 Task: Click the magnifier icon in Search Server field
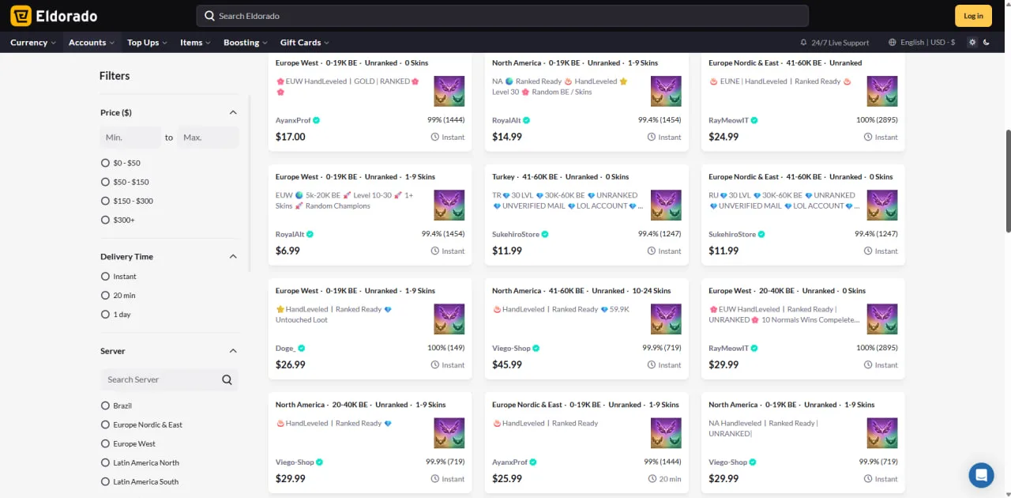click(x=227, y=379)
